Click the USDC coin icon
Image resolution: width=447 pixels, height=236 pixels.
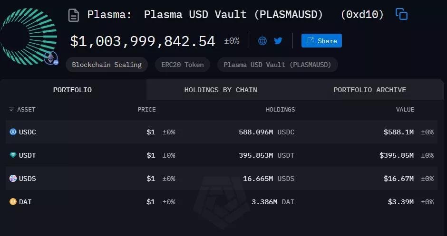[13, 132]
